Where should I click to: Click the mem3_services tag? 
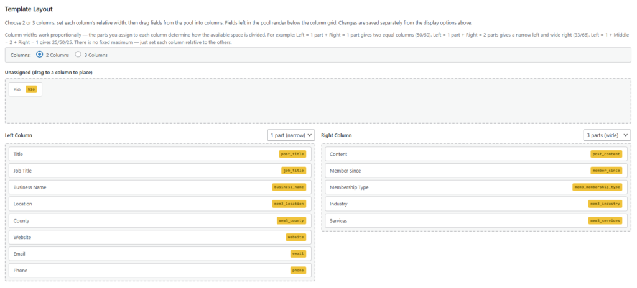605,221
